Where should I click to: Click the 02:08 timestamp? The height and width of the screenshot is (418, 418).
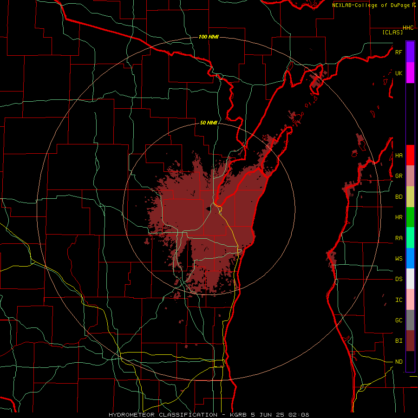(x=298, y=415)
